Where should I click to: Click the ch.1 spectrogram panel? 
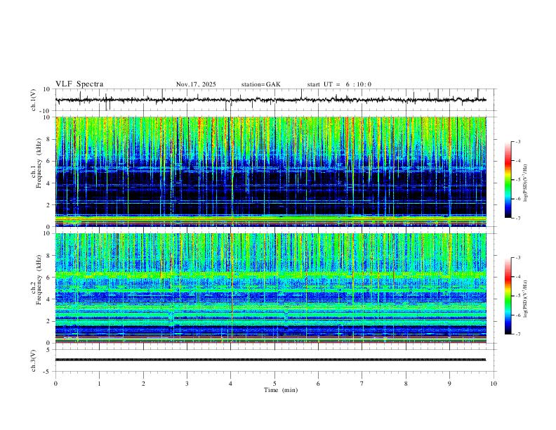coord(270,171)
